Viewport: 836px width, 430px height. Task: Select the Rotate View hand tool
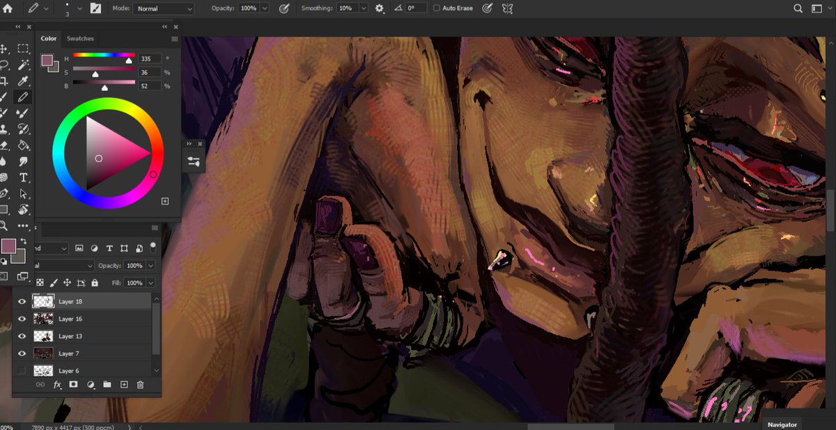(x=23, y=209)
